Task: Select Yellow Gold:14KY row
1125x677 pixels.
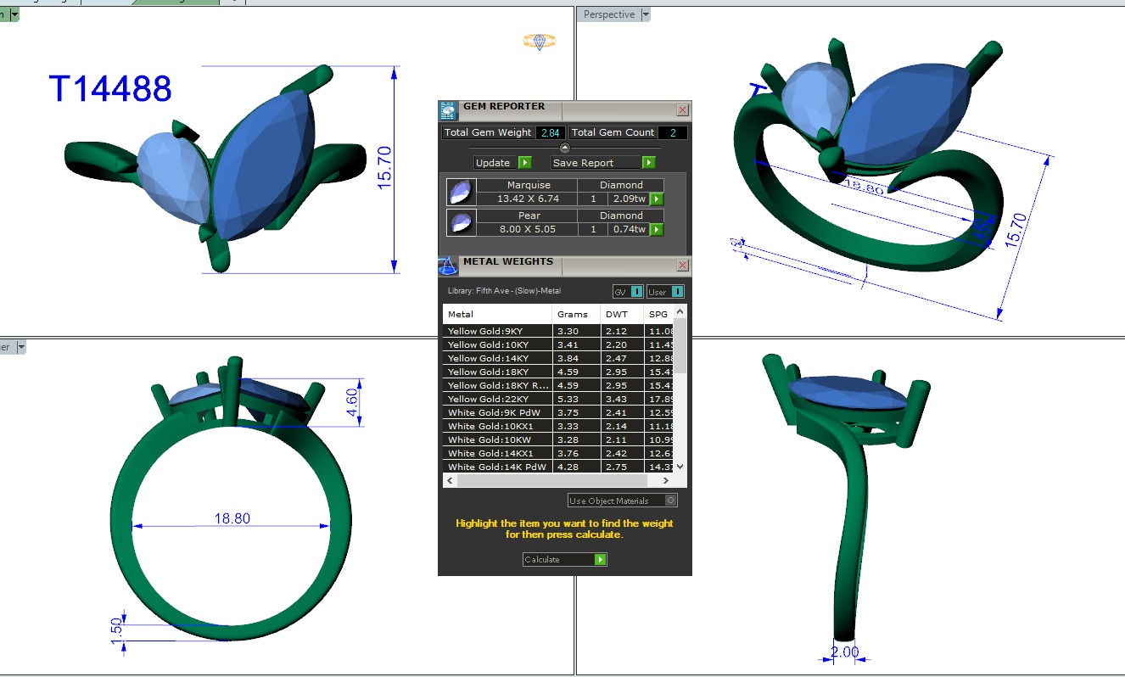Action: click(497, 358)
